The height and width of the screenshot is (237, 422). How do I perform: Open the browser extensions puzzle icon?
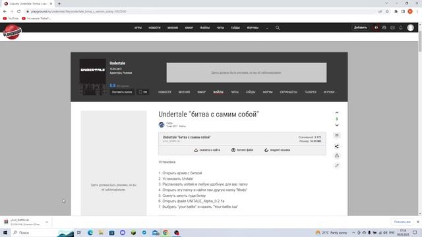[x=396, y=12]
